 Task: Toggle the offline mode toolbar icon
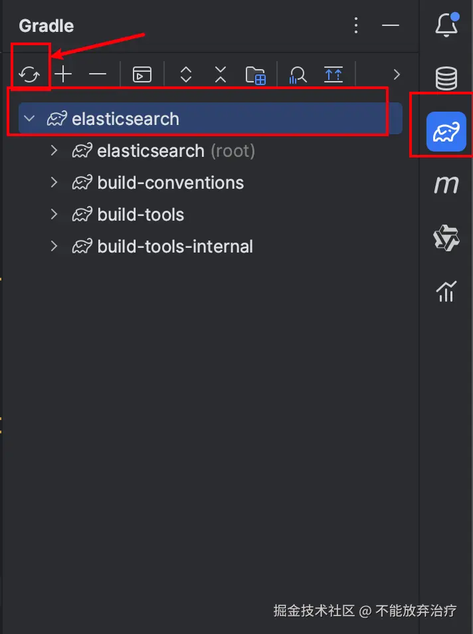coord(333,74)
